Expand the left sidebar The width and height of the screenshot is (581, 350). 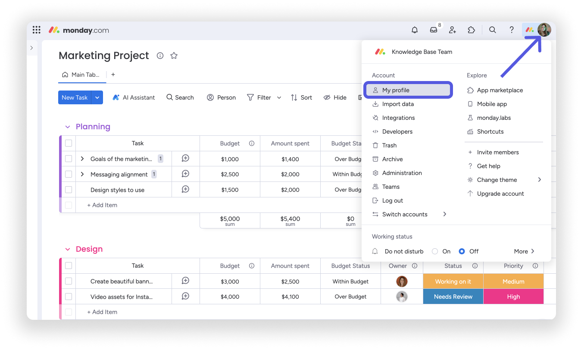(31, 48)
